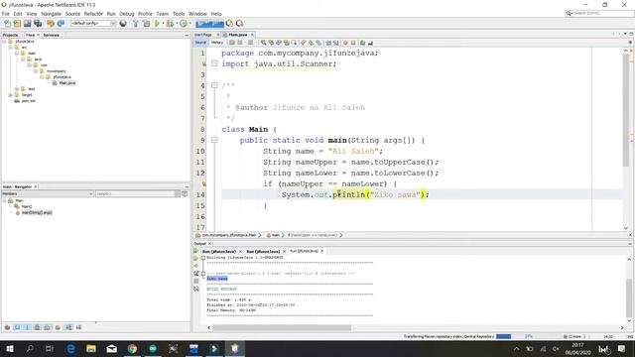Collapse the Javadoc comment fold on line 4
Screen dimensions: 635x357
pyautogui.click(x=214, y=85)
